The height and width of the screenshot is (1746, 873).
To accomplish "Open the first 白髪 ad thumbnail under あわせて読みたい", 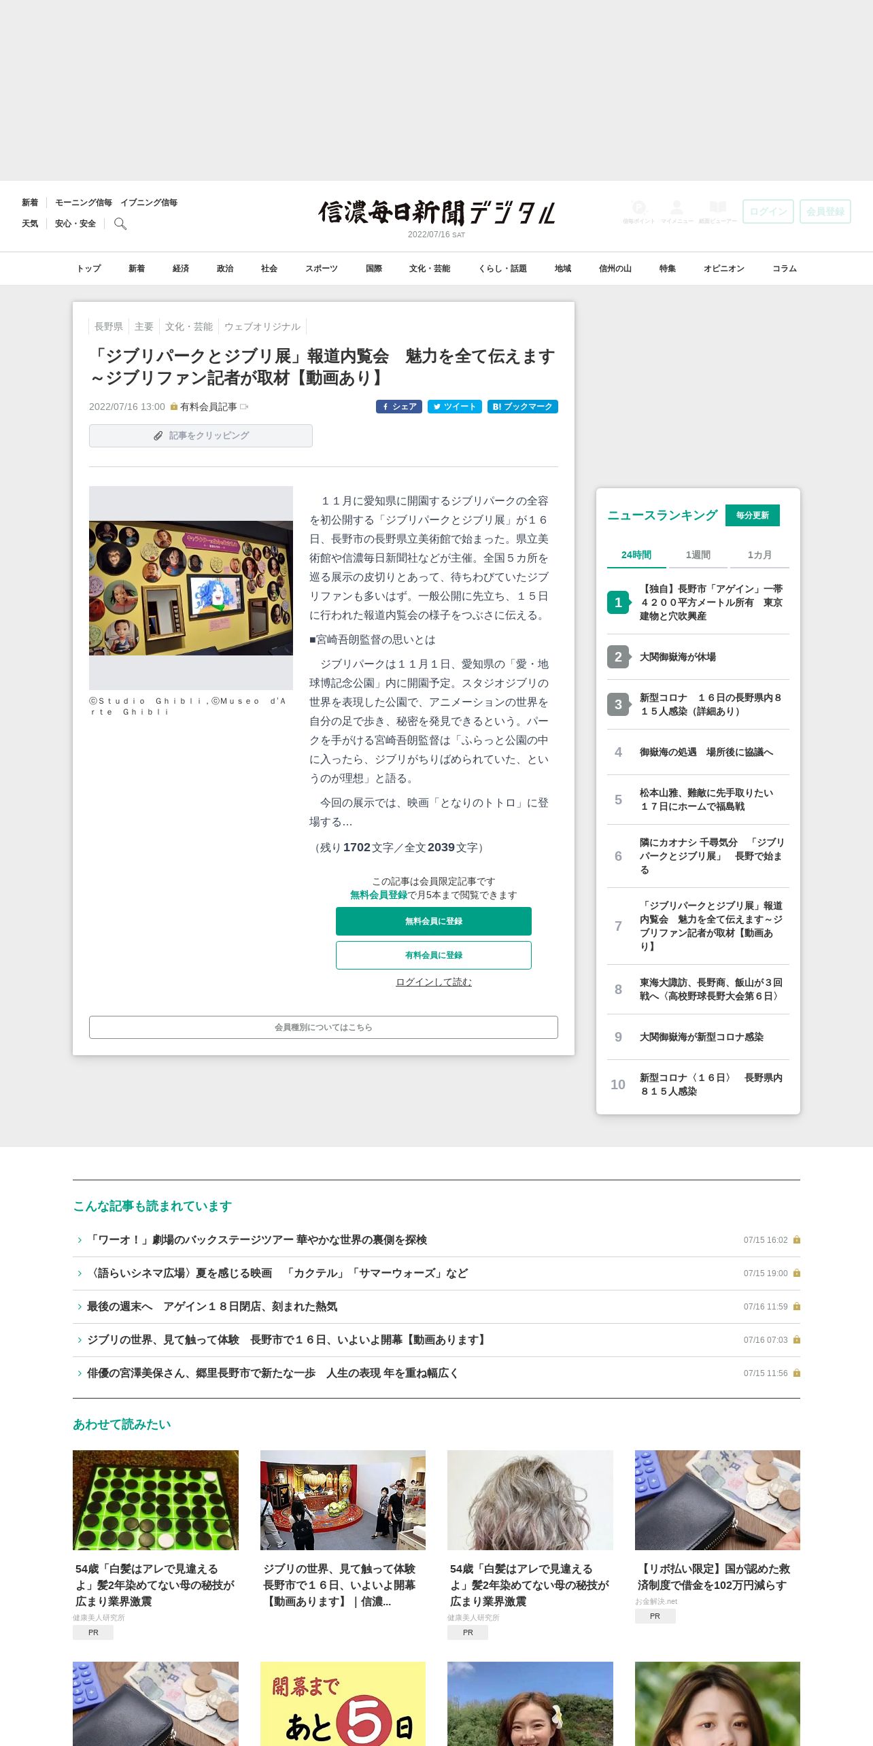I will [156, 1501].
